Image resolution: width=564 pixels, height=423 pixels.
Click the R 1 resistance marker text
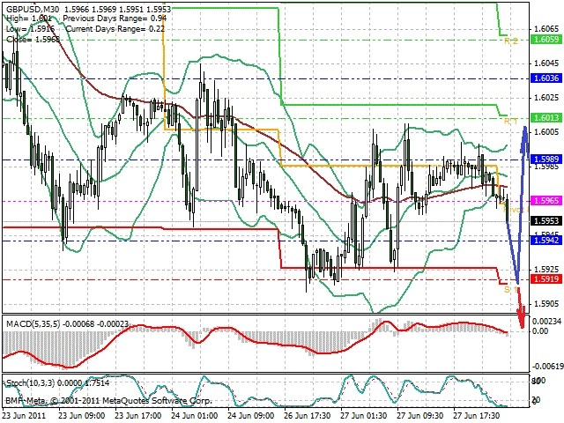tap(511, 122)
